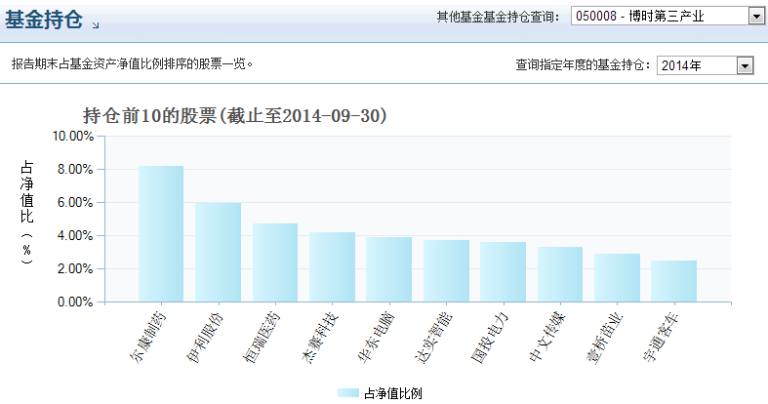Open the 2014年 year dropdown
Viewport: 768px width, 404px height.
(x=706, y=65)
